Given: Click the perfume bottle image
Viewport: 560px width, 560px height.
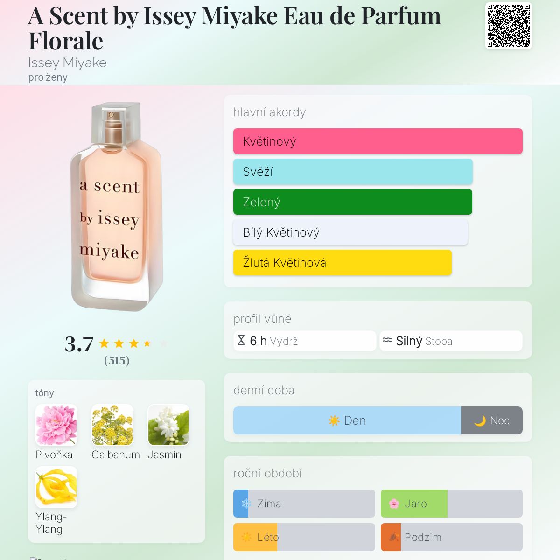Looking at the screenshot, I should [116, 206].
